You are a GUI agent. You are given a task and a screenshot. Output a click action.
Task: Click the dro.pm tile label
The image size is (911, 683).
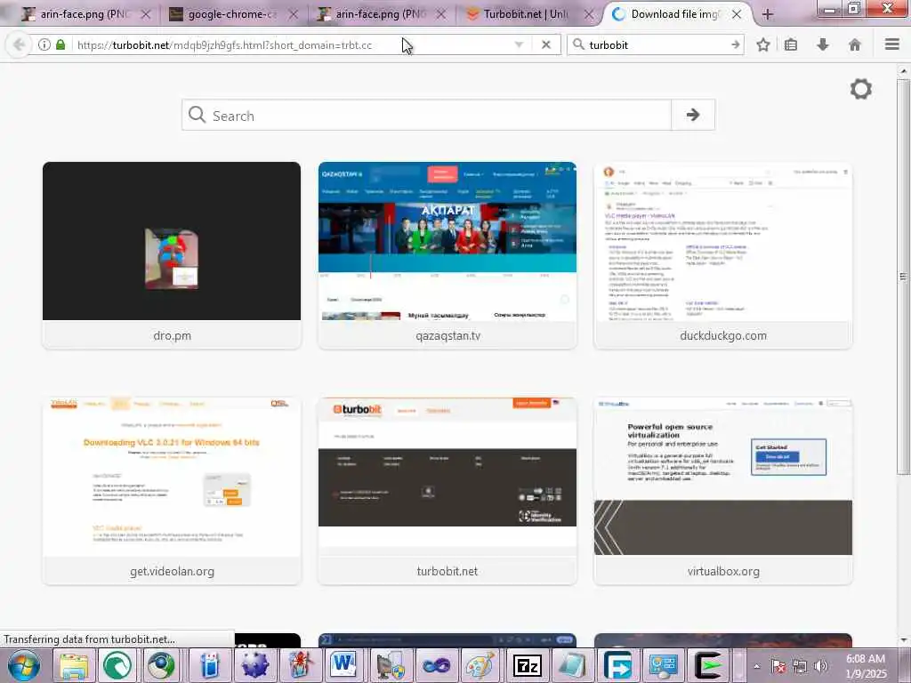[172, 335]
